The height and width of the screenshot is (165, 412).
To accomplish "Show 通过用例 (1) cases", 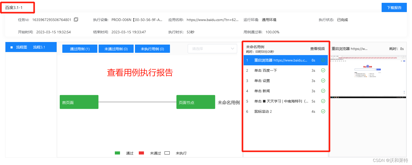I will [x=80, y=49].
